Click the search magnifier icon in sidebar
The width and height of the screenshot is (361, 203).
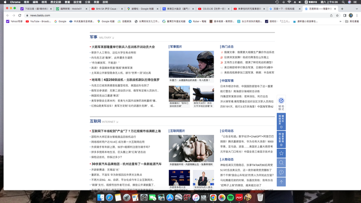coord(281,163)
